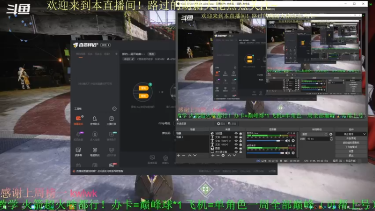
Task: Open the 渐变 transition dropdown
Action: pos(314,135)
